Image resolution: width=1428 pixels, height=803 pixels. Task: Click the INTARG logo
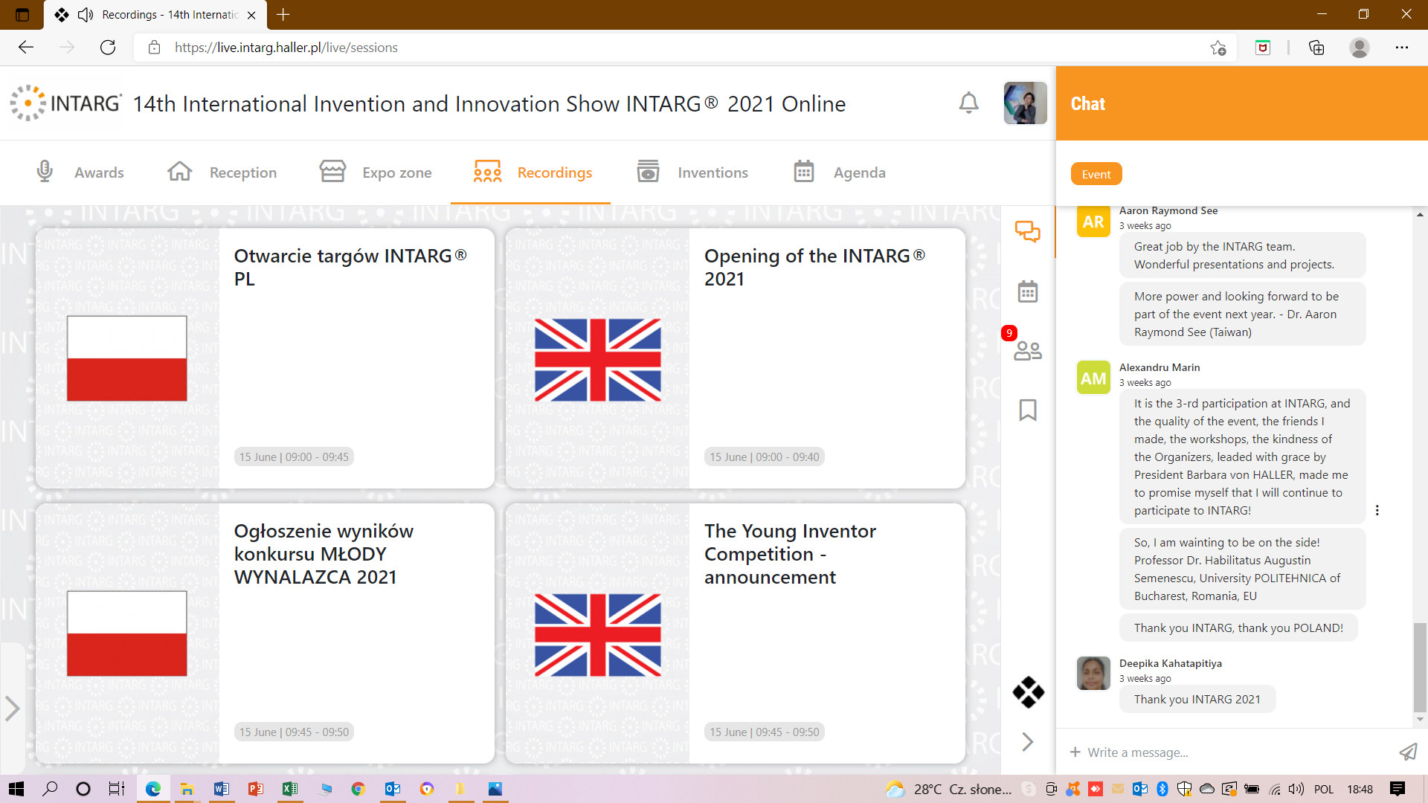coord(65,103)
